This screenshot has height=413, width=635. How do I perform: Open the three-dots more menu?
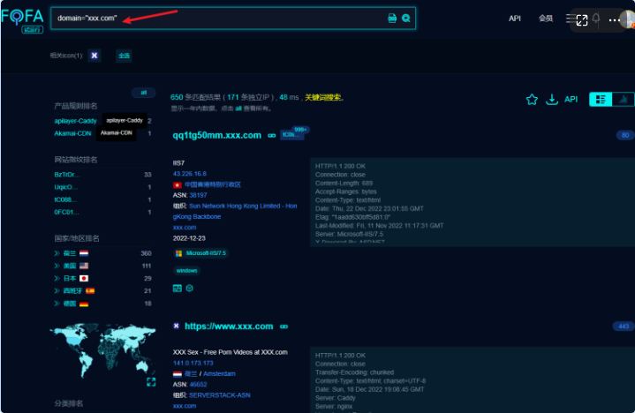(x=614, y=20)
